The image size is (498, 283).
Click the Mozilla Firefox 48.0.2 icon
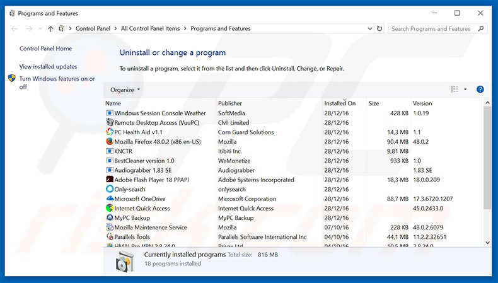[x=110, y=141]
